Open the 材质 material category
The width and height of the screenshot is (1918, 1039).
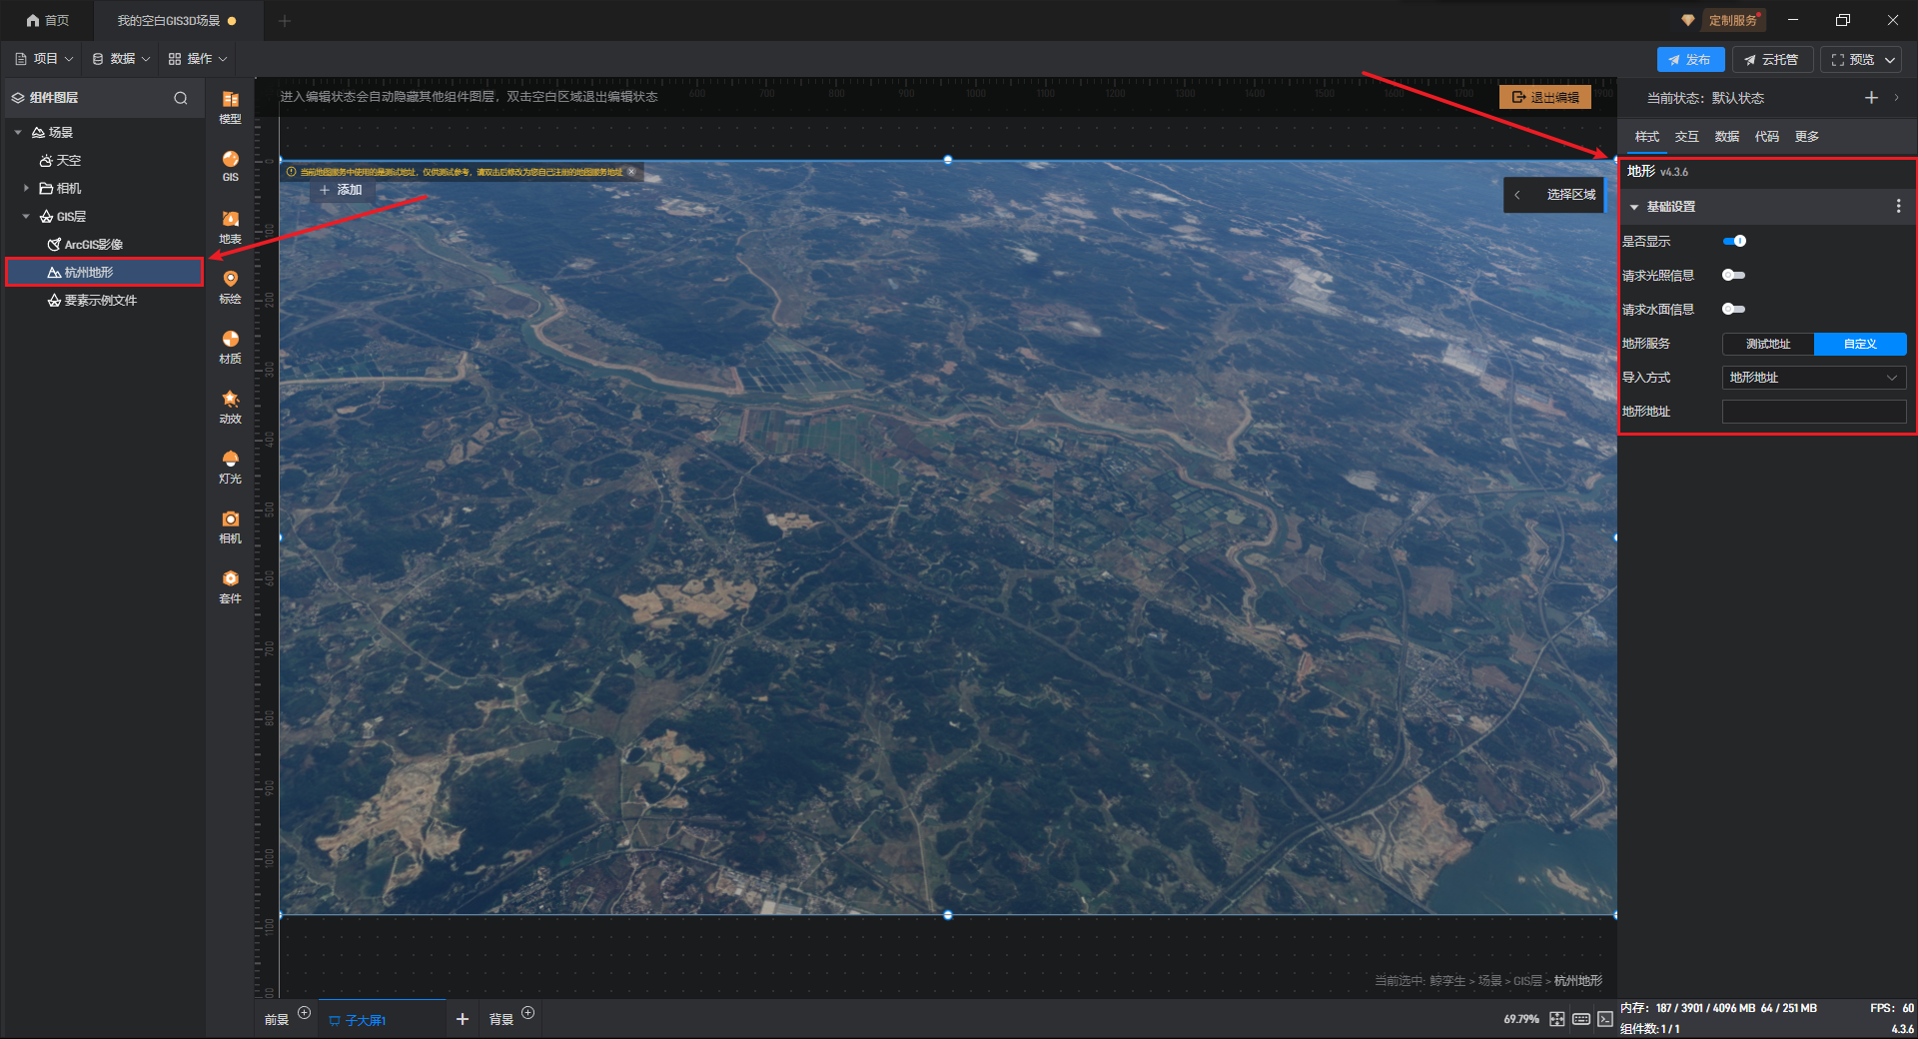230,346
